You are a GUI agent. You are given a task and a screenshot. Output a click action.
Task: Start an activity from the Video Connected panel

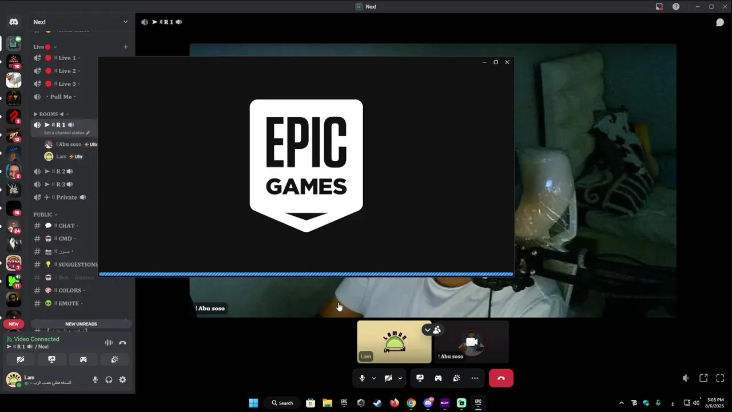tap(83, 359)
